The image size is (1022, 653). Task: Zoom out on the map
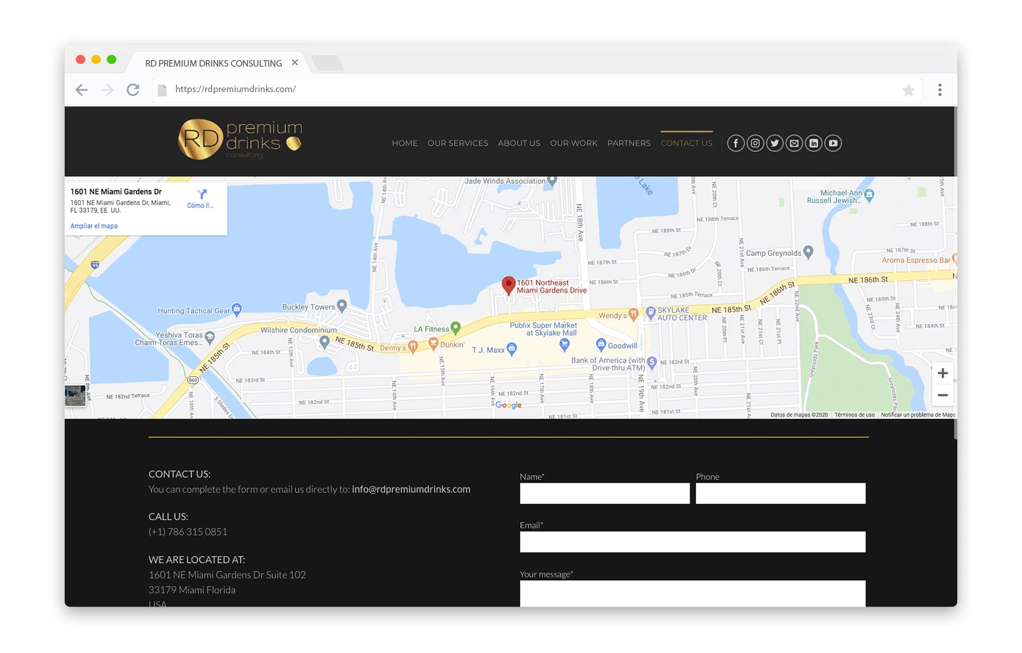[x=942, y=395]
